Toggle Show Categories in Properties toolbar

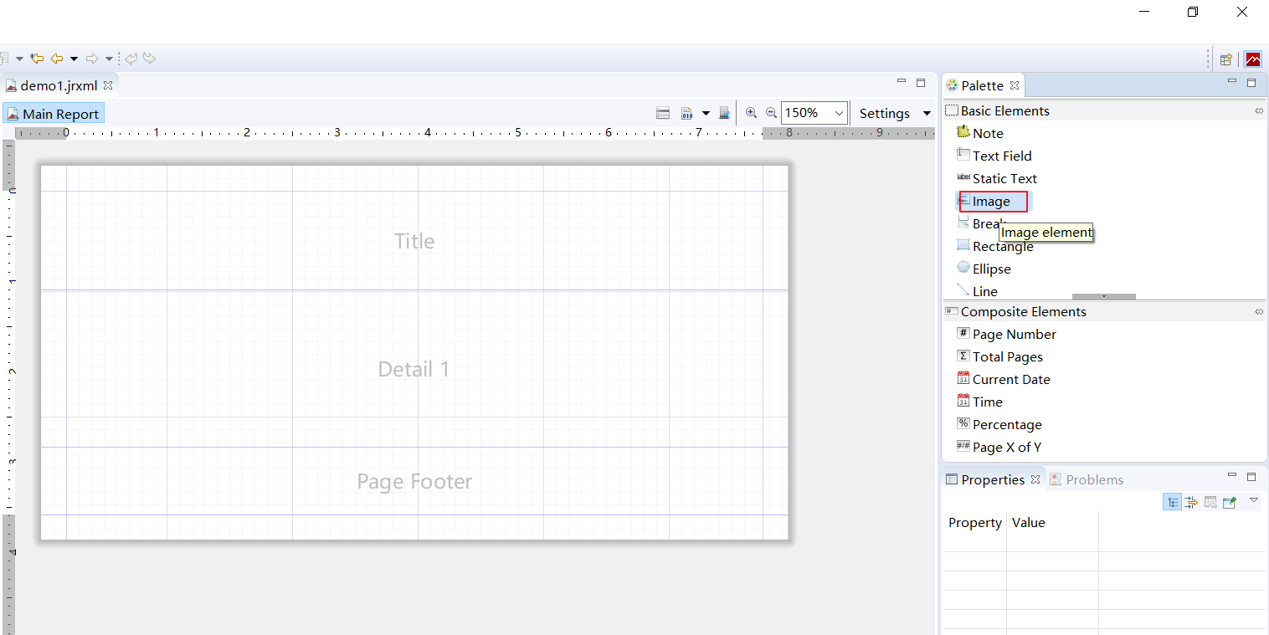pos(1173,502)
